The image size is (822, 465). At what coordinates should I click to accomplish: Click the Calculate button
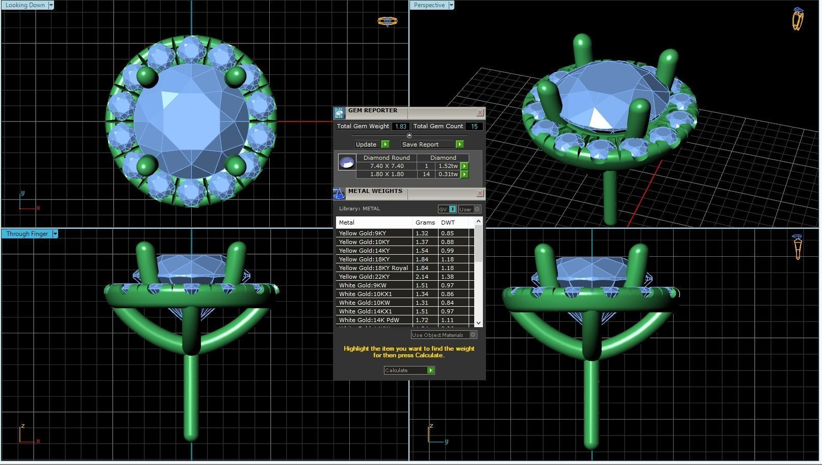[409, 370]
